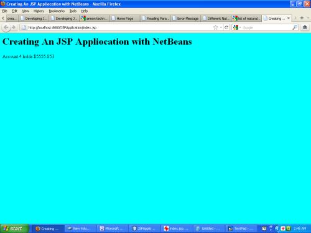Click the page heading about NetBeans
The height and width of the screenshot is (233, 311).
97,42
